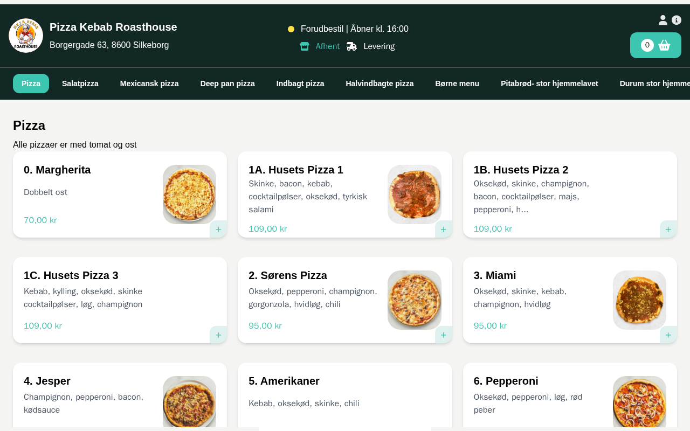Select the Pizza category tab
The width and height of the screenshot is (690, 431).
pos(31,84)
